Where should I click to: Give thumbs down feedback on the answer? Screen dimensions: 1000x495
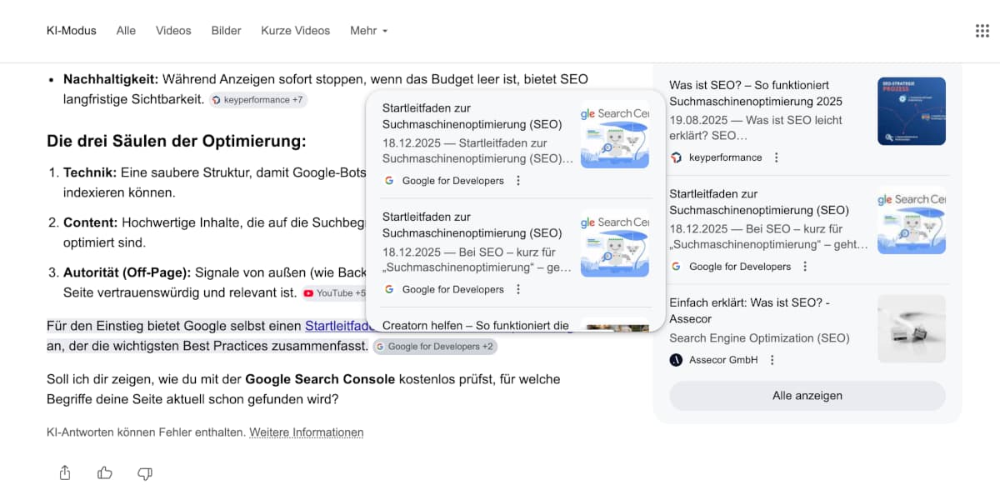click(144, 472)
